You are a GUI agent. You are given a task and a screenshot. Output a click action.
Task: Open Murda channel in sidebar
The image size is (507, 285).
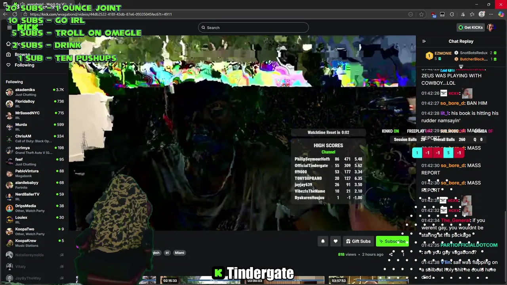tap(35, 127)
